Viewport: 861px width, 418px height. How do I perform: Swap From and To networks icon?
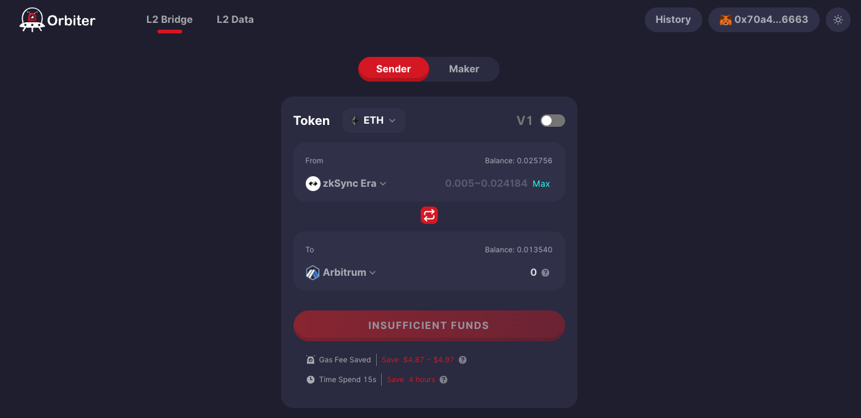pos(429,215)
